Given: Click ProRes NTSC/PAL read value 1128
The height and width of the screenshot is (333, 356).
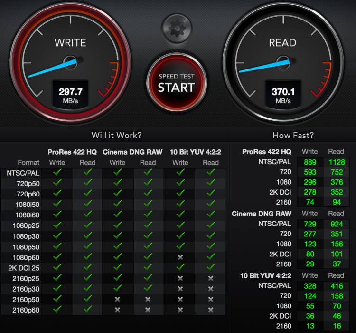Looking at the screenshot, I should click(337, 162).
